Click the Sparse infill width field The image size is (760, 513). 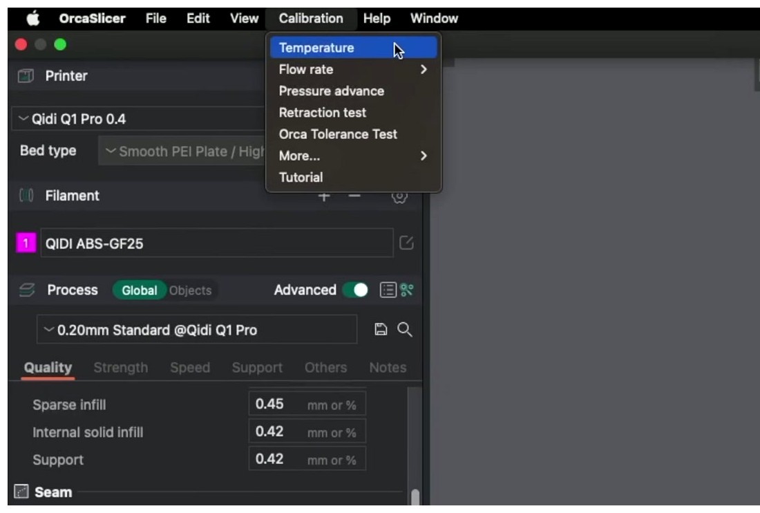(307, 404)
